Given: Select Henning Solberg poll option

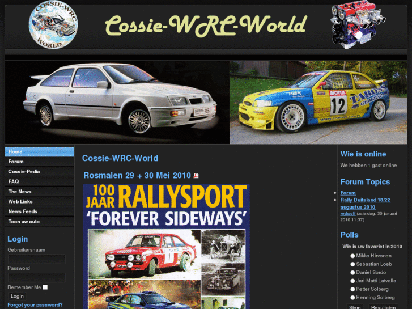Looking at the screenshot, I should tap(352, 298).
